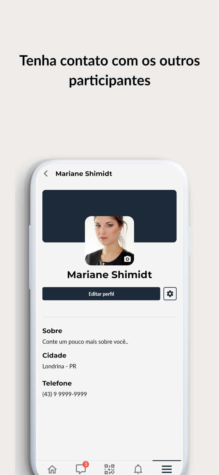219x475 pixels.
Task: Open the chat messages icon
Action: point(81,469)
